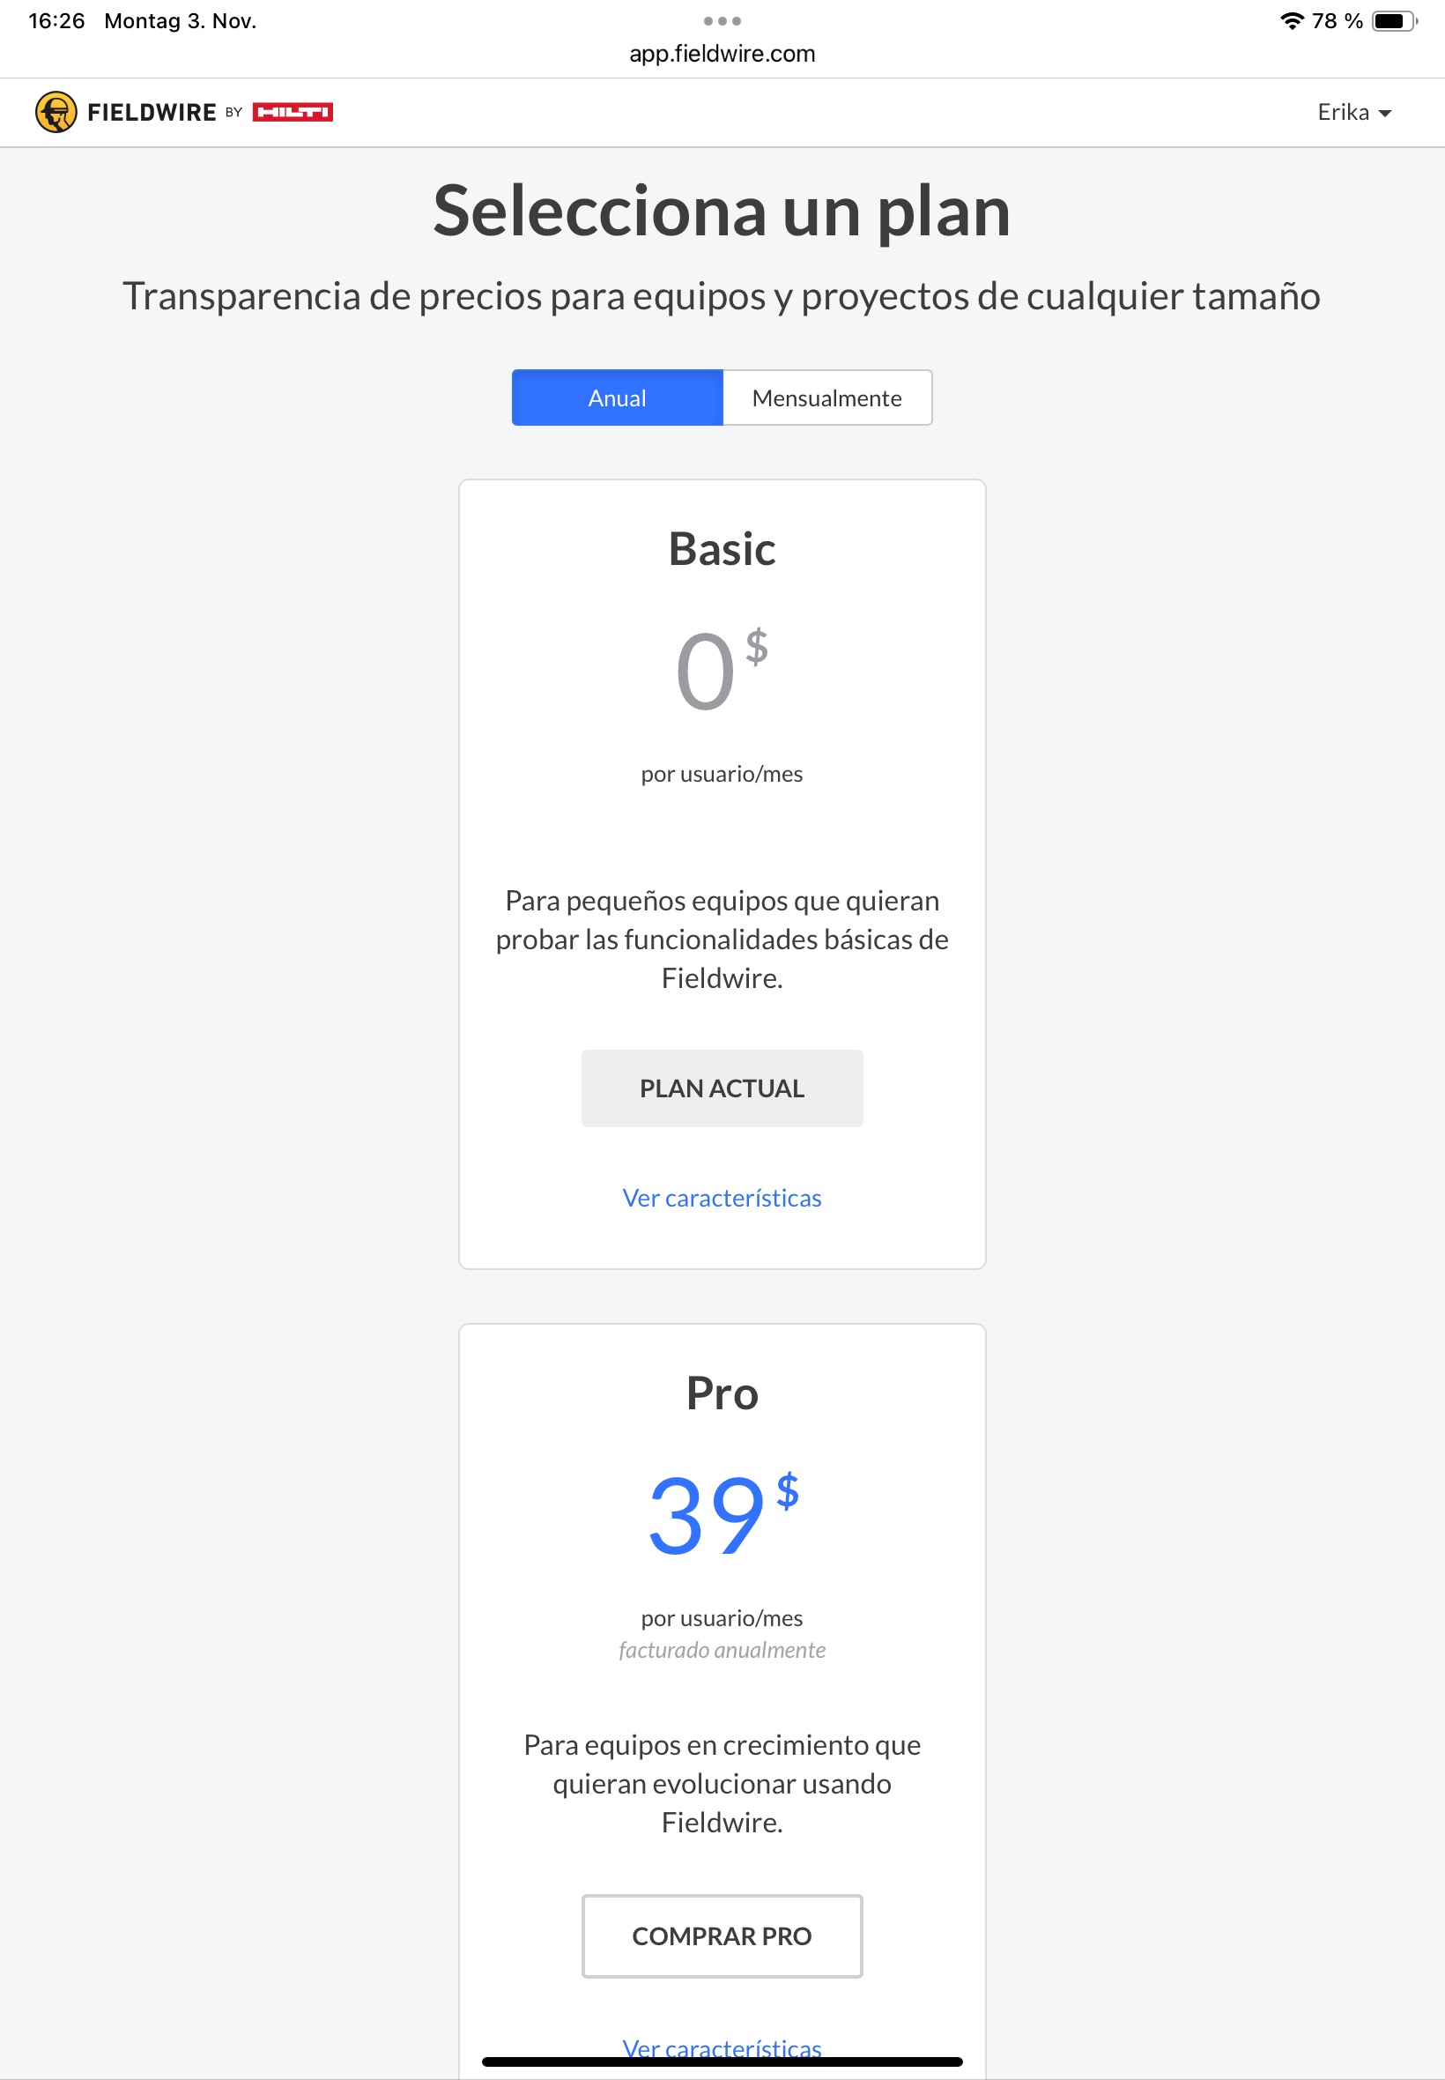The width and height of the screenshot is (1445, 2080).
Task: Click the Basic plan title
Action: [722, 549]
